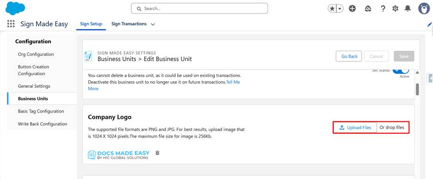Screen dimensions: 433x179
Task: Click the pencil edit navigation icon
Action: click(429, 24)
